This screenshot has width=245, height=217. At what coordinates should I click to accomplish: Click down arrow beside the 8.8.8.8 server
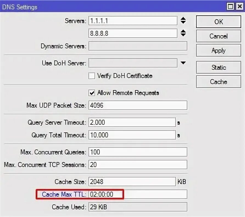183,35
